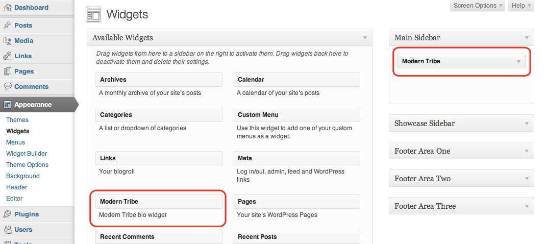Screen dimensions: 546x244
Task: Click the Comments speech bubble icon
Action: (x=7, y=87)
